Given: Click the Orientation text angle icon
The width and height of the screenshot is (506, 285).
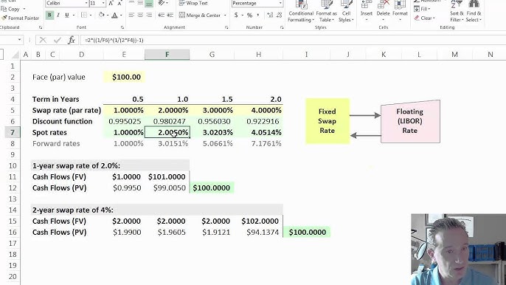Looking at the screenshot, I should tap(162, 3).
